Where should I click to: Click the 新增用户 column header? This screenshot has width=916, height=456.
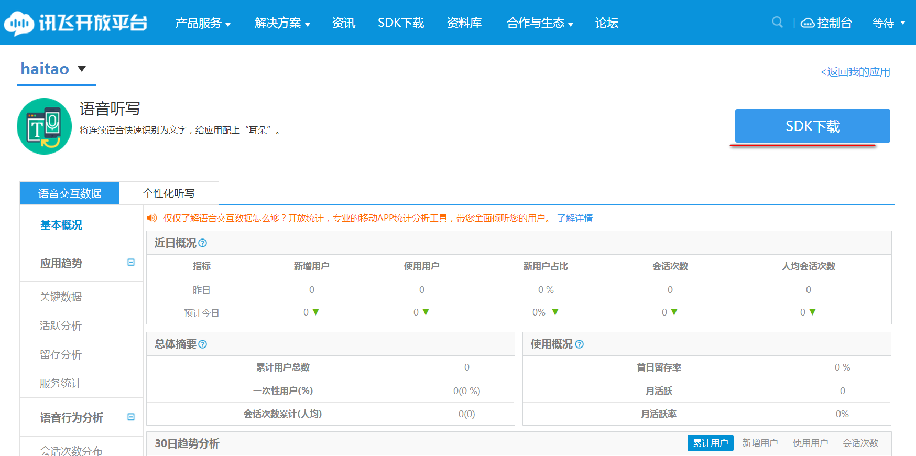[311, 266]
